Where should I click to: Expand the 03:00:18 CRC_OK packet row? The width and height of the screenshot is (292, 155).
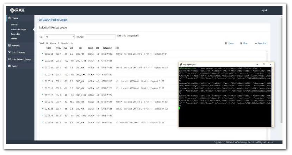pos(43,81)
